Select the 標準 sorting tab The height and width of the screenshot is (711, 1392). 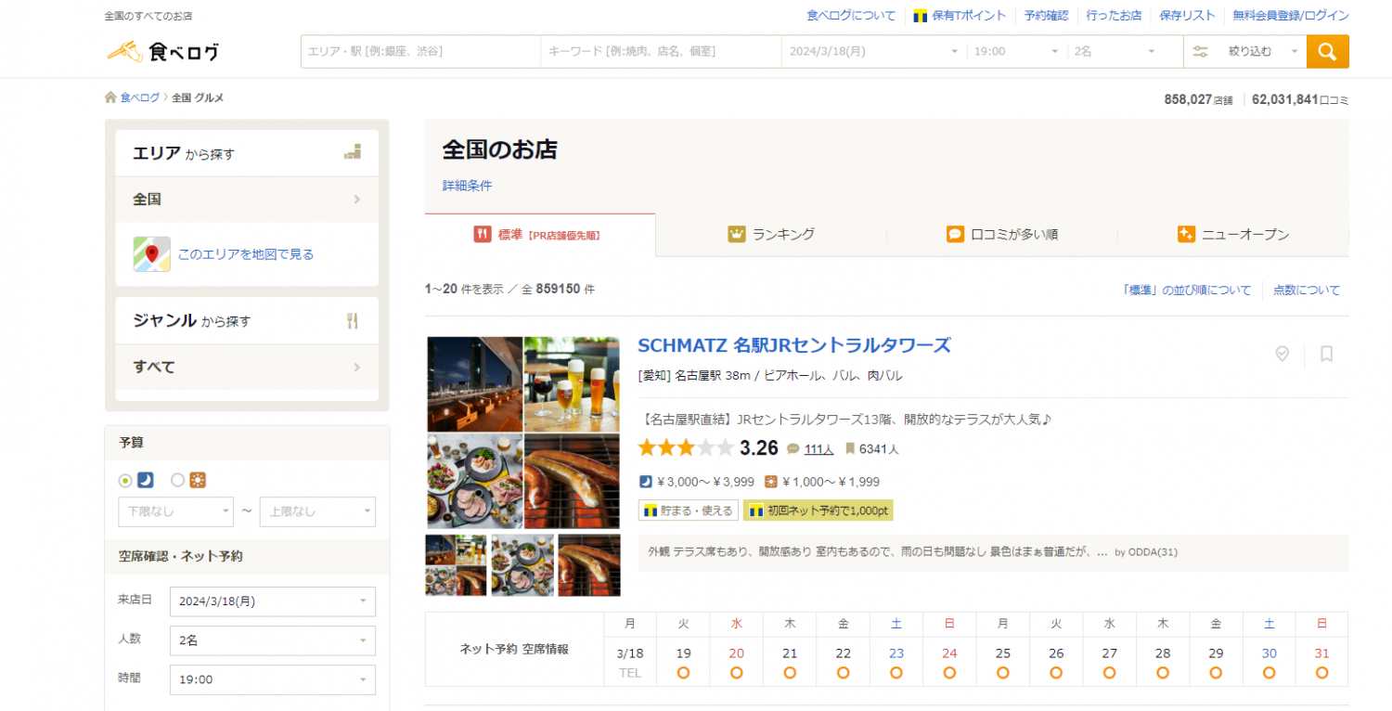[540, 235]
